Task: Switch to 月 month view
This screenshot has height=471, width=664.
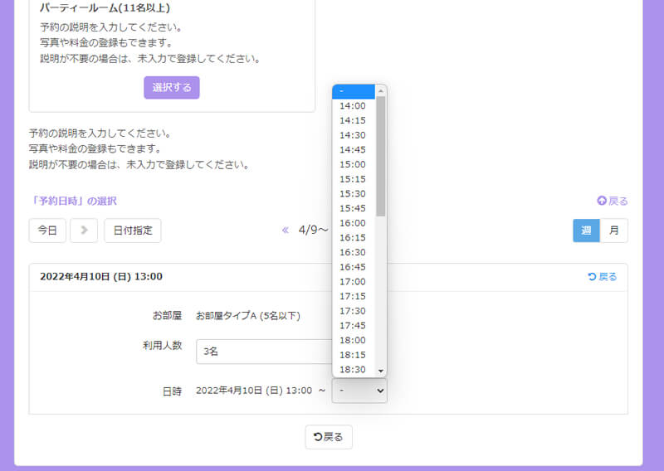Action: [x=613, y=231]
